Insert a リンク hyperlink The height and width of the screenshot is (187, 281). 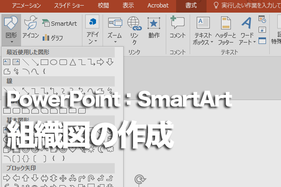[x=134, y=30]
